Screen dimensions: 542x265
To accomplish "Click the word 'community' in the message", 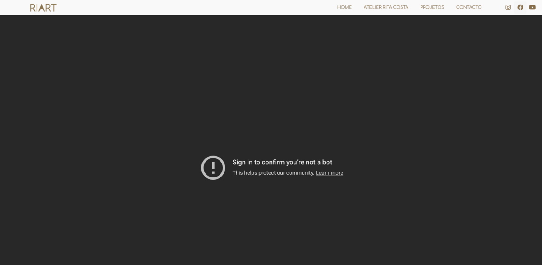I will pos(300,173).
